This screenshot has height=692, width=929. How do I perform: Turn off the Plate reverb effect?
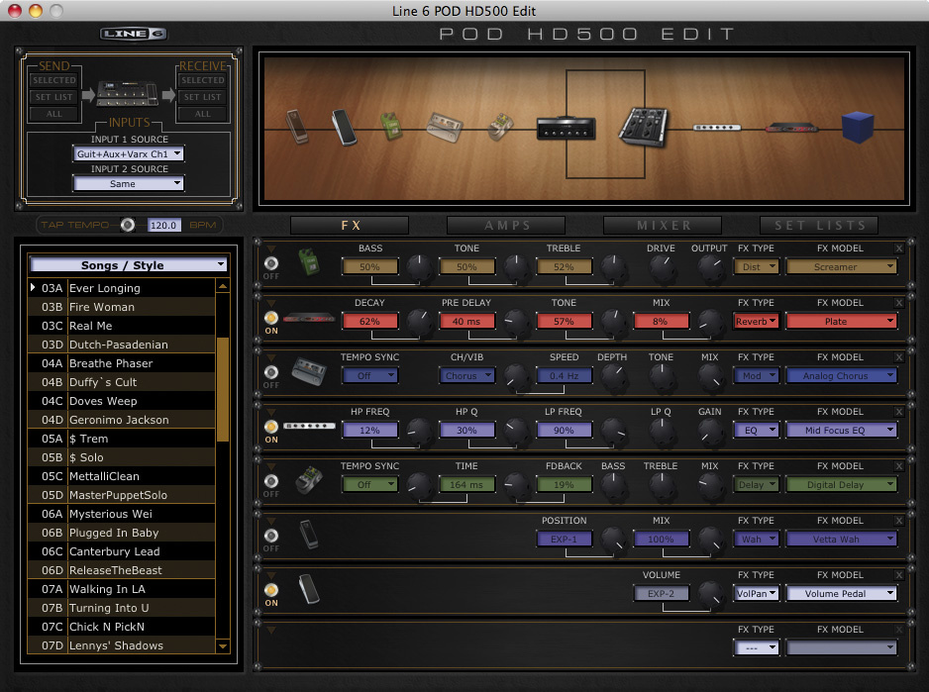(270, 318)
